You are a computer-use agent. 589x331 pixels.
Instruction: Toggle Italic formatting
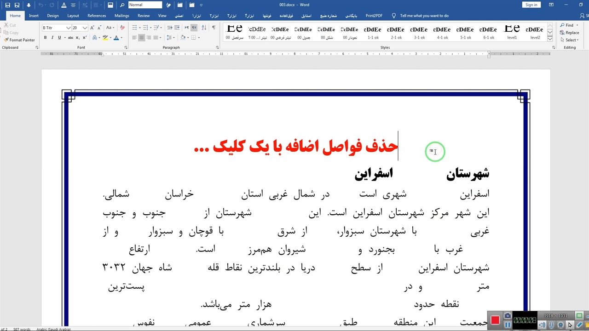(52, 38)
